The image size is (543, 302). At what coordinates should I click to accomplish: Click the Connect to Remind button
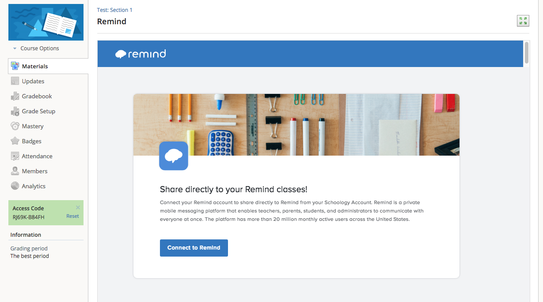pos(194,248)
